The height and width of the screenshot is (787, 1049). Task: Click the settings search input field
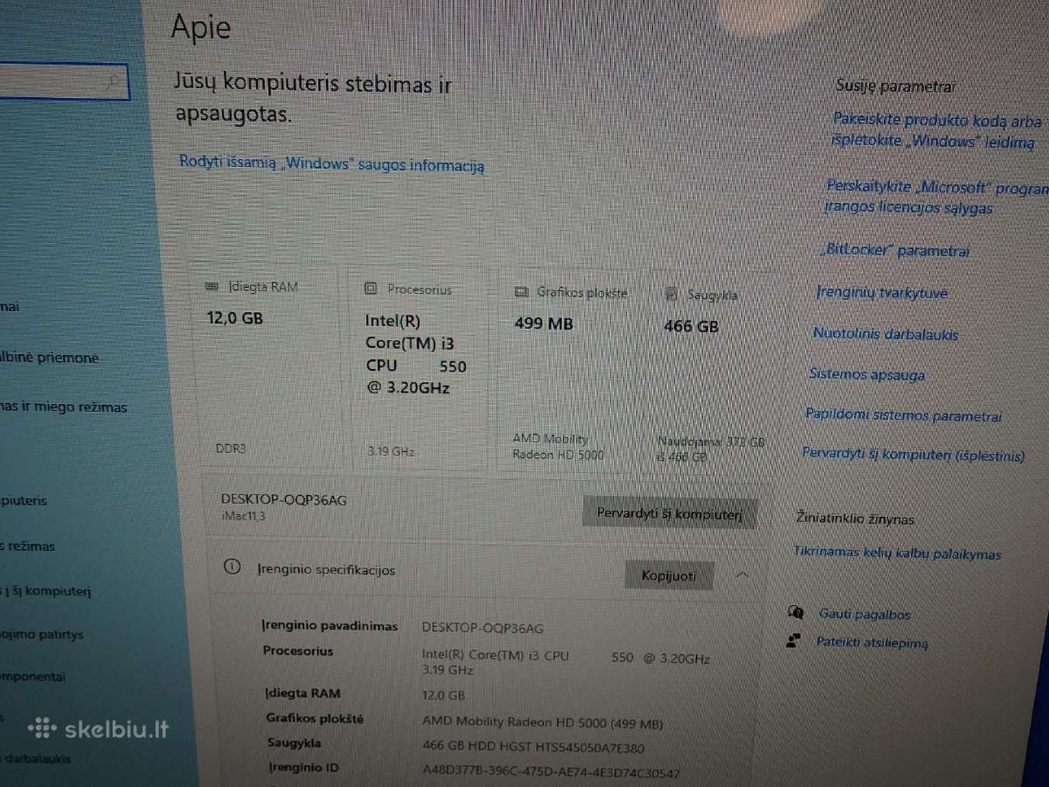[63, 82]
